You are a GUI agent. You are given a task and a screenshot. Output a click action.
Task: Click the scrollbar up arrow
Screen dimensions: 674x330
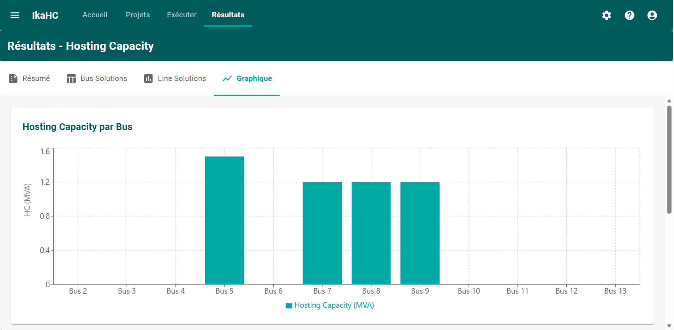point(669,101)
